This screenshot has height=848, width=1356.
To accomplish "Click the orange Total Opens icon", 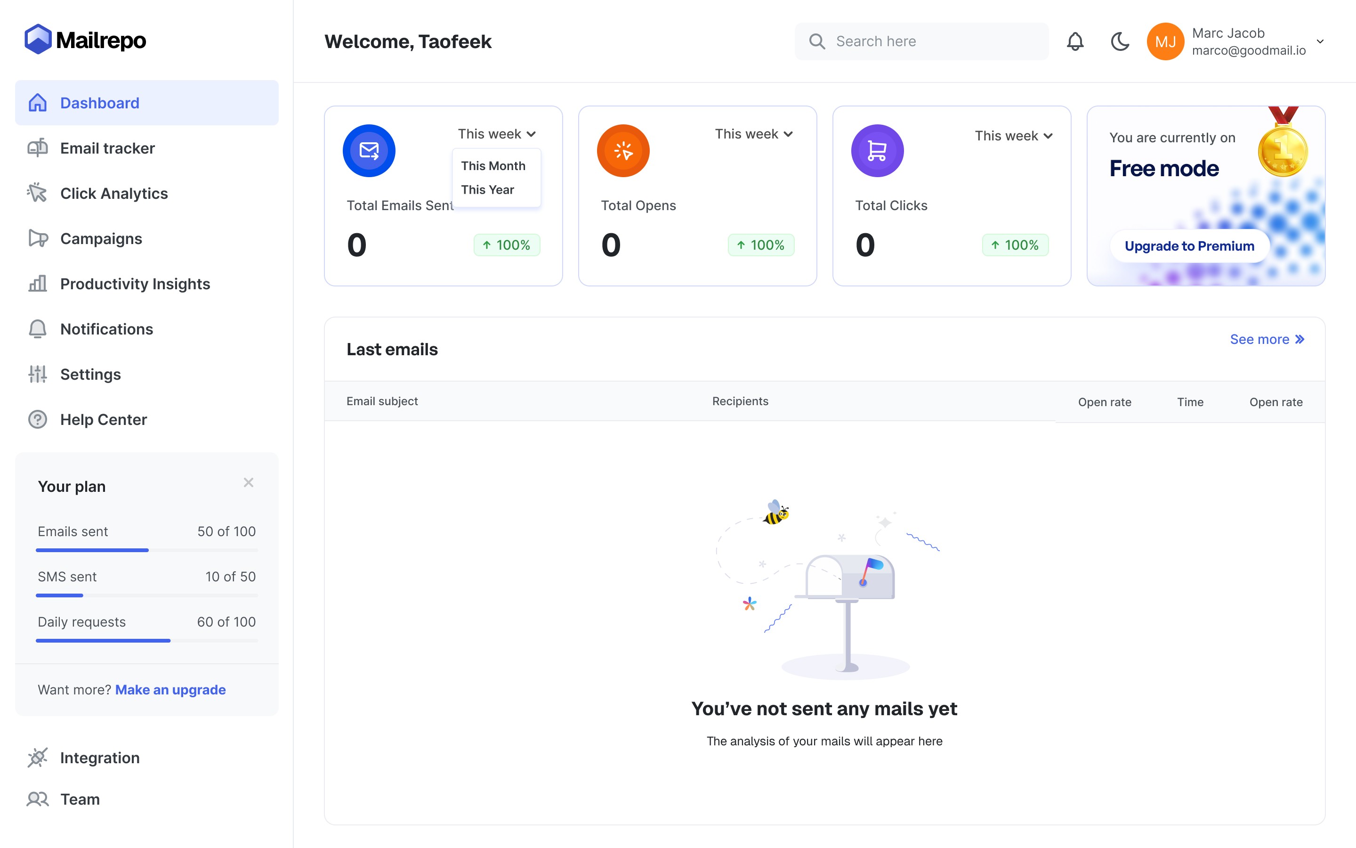I will tap(622, 150).
